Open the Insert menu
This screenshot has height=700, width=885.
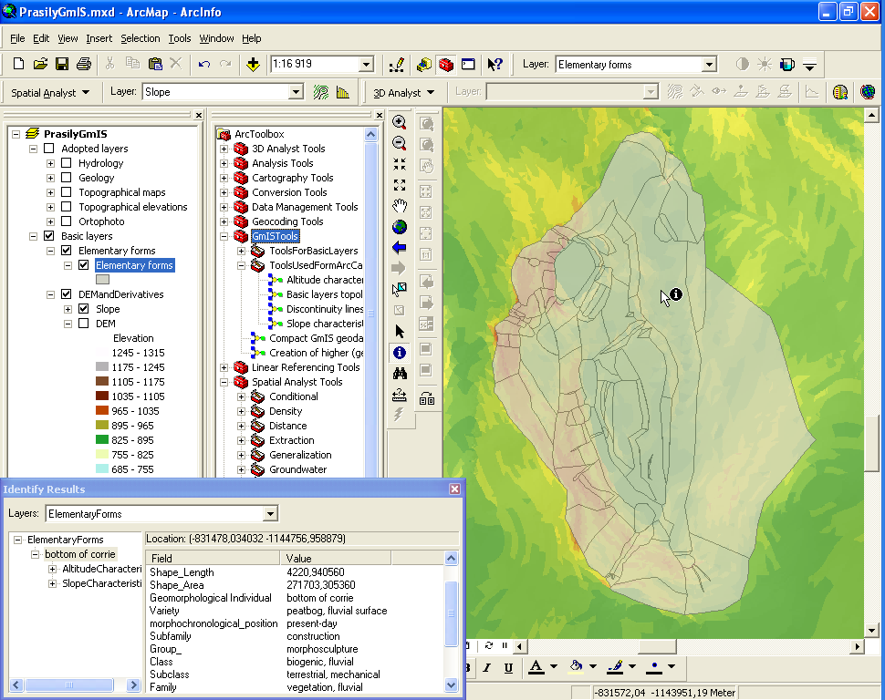tap(99, 38)
